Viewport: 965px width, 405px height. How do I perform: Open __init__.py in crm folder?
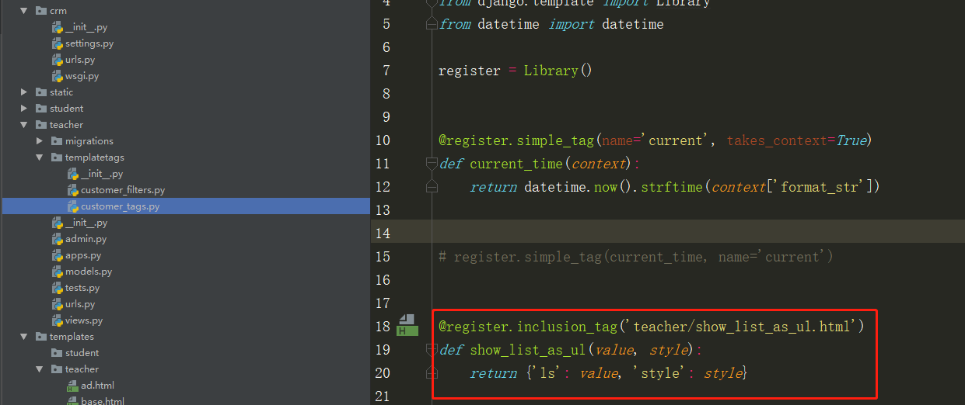(x=86, y=27)
